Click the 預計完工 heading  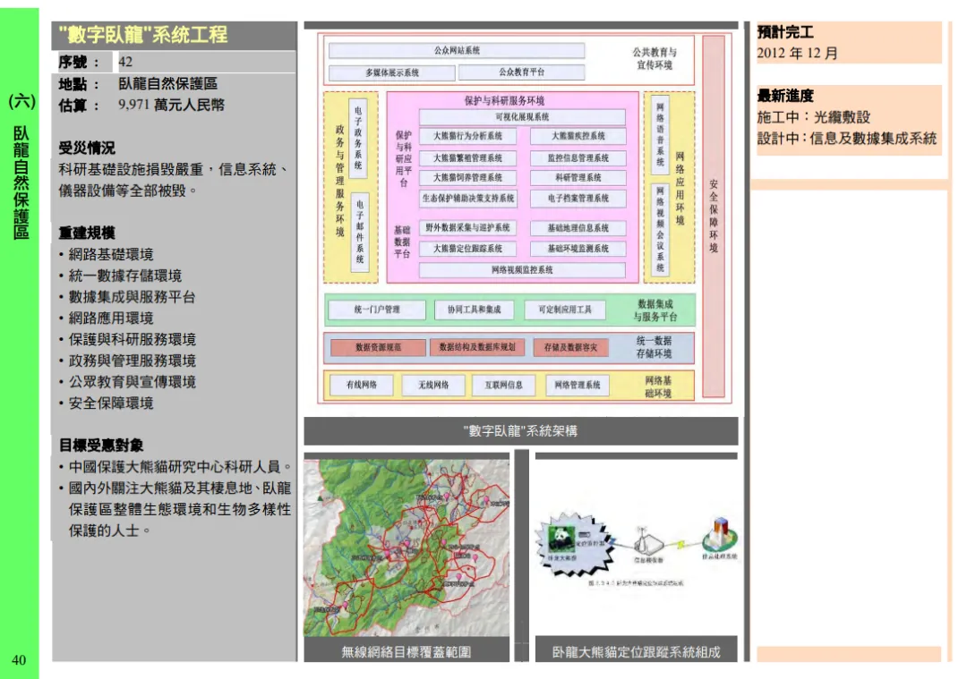785,32
